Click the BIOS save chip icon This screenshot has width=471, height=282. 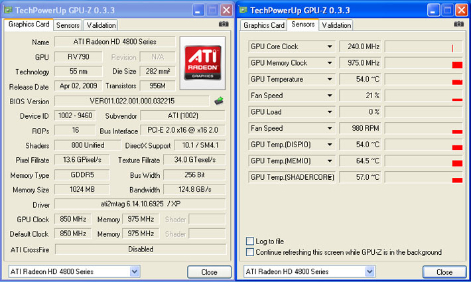point(219,101)
